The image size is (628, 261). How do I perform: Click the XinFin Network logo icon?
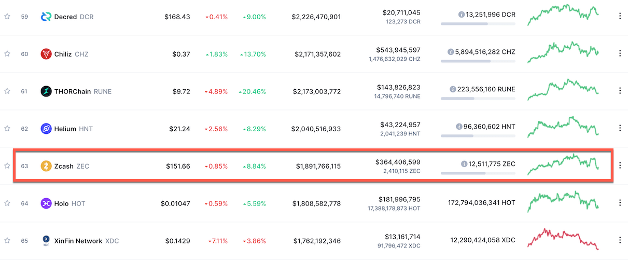[x=46, y=241]
